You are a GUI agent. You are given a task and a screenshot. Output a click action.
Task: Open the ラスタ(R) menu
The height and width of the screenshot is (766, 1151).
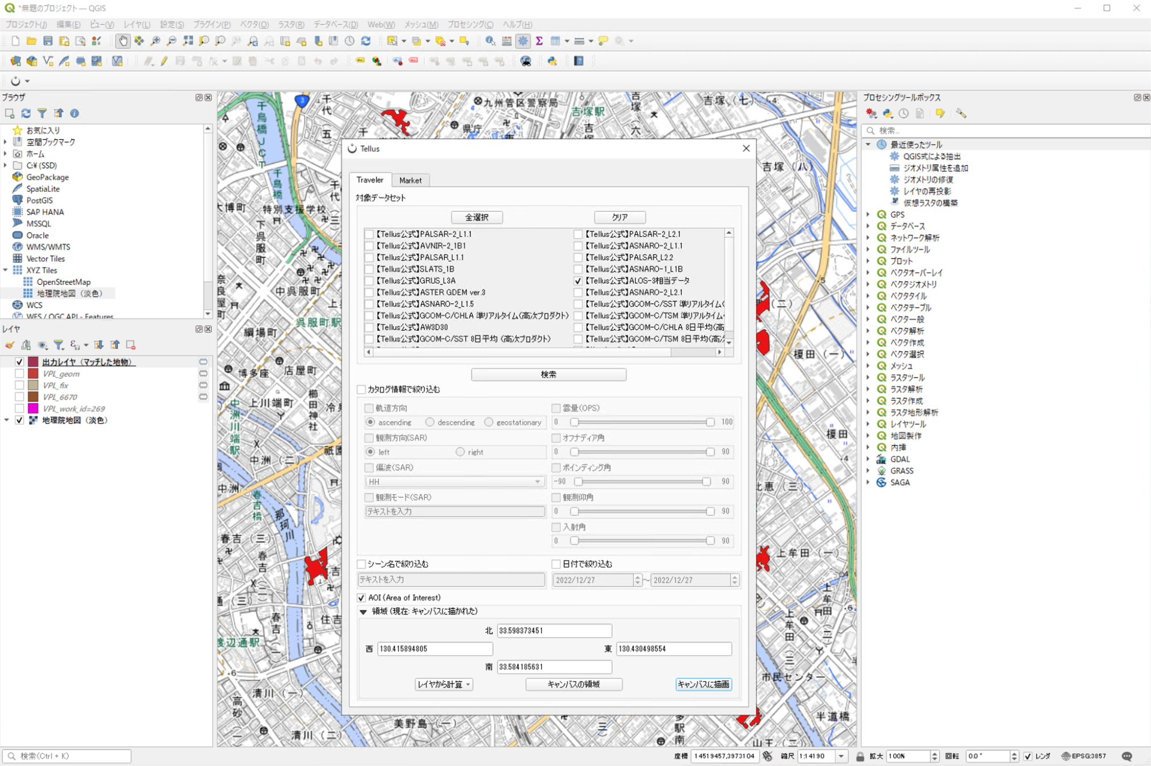(291, 25)
